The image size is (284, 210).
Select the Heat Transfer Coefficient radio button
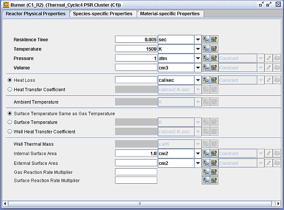10,89
